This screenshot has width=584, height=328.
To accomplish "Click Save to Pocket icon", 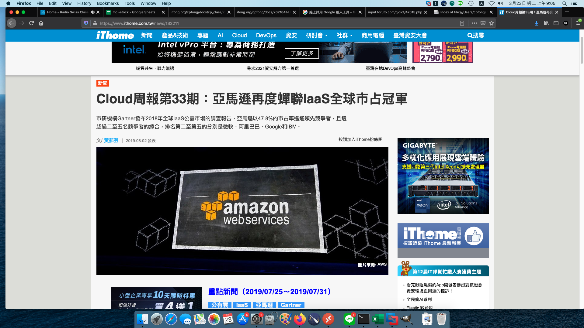I will [x=483, y=23].
